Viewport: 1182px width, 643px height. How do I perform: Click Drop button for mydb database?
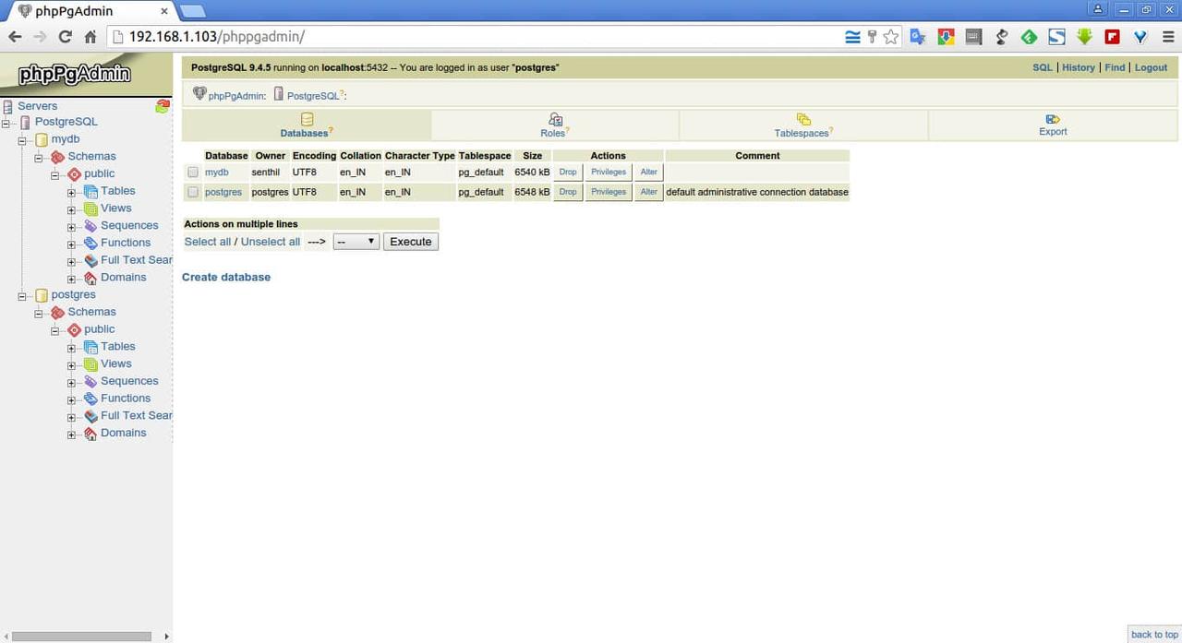(x=568, y=173)
